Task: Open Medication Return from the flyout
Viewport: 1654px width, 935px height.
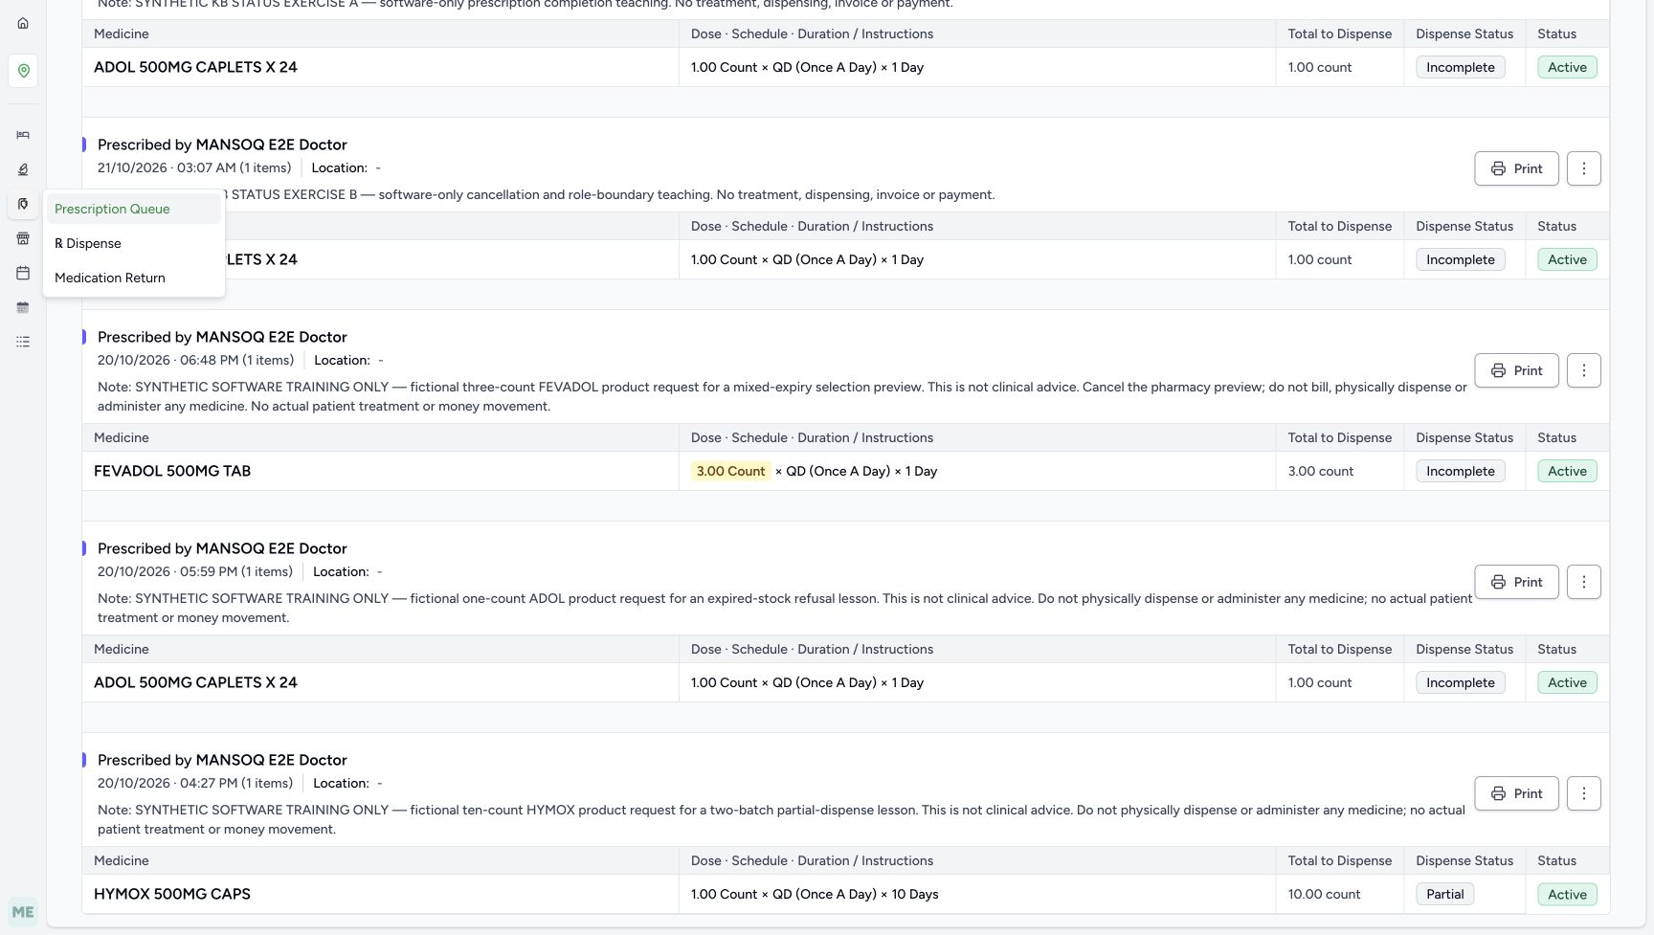Action: tap(134, 278)
